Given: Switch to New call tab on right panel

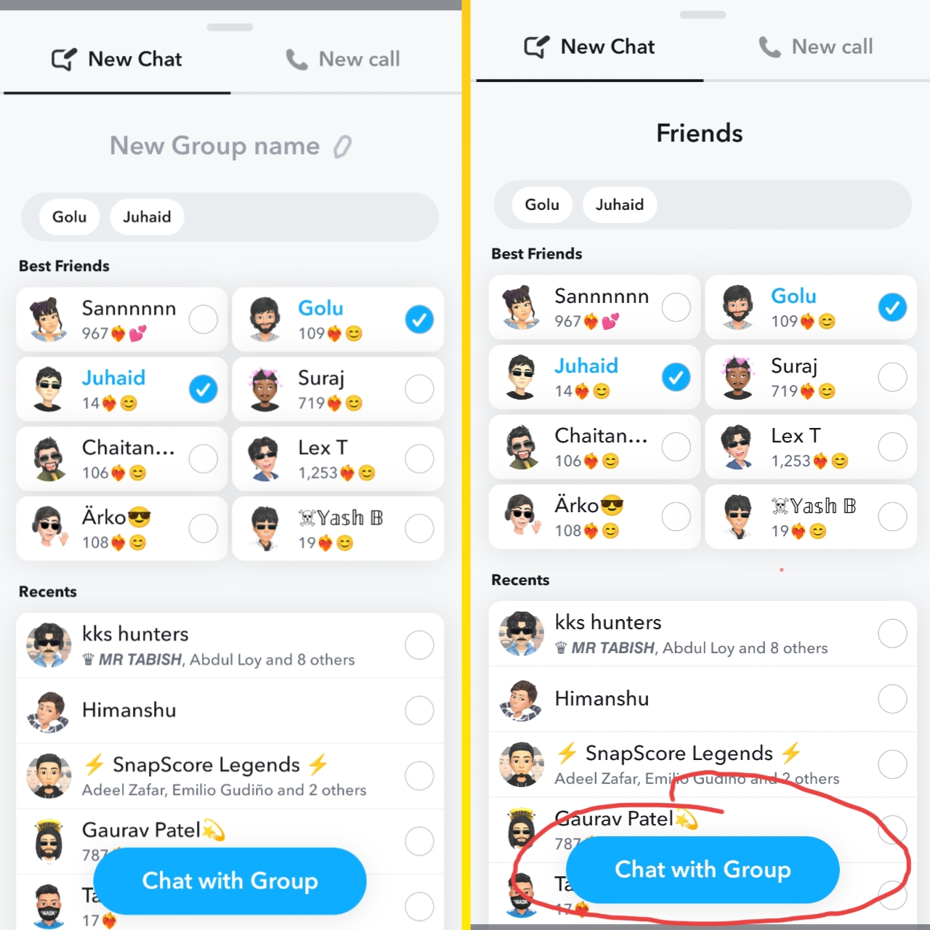Looking at the screenshot, I should click(x=816, y=46).
